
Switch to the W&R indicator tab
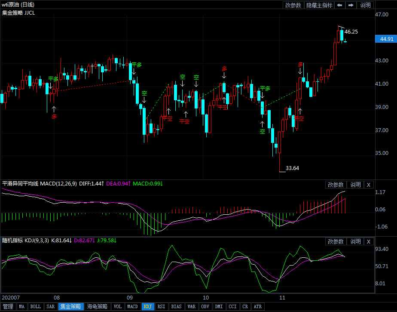pyautogui.click(x=192, y=307)
